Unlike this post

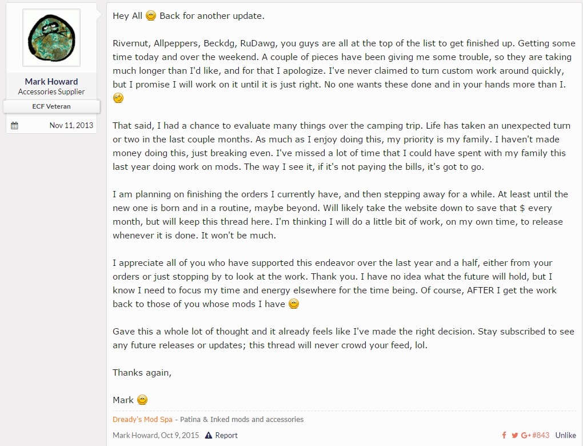(x=565, y=435)
